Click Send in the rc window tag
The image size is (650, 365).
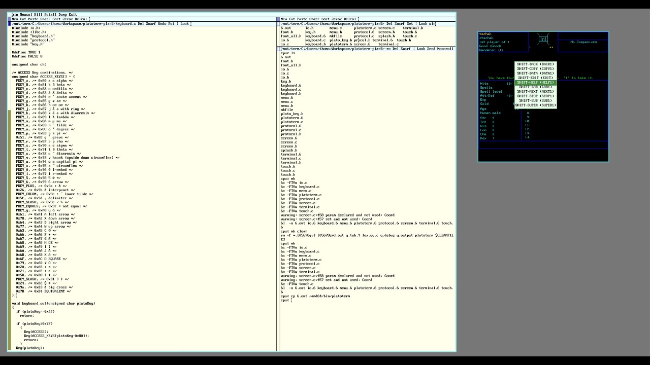(431, 49)
